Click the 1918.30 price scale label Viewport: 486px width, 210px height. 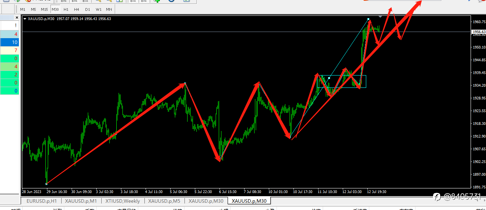coord(478,124)
